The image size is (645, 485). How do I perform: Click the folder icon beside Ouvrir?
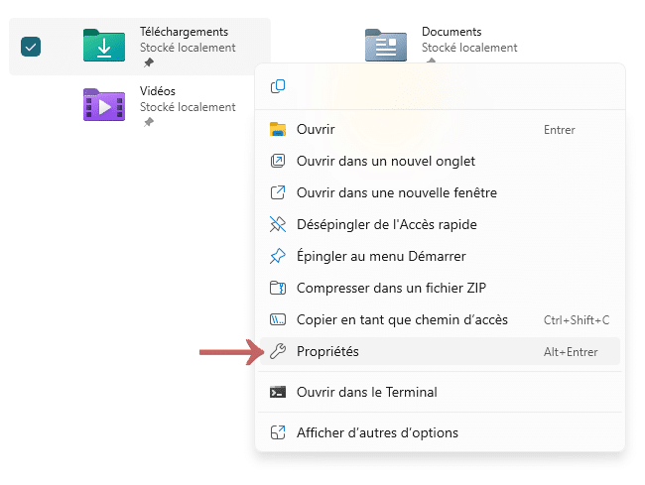click(x=278, y=130)
